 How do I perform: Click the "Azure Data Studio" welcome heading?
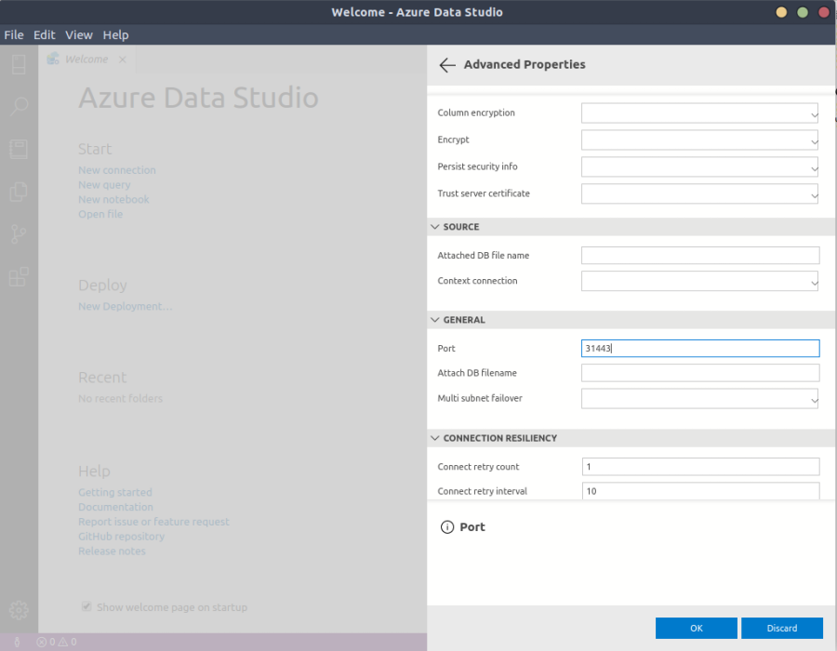[x=198, y=98]
